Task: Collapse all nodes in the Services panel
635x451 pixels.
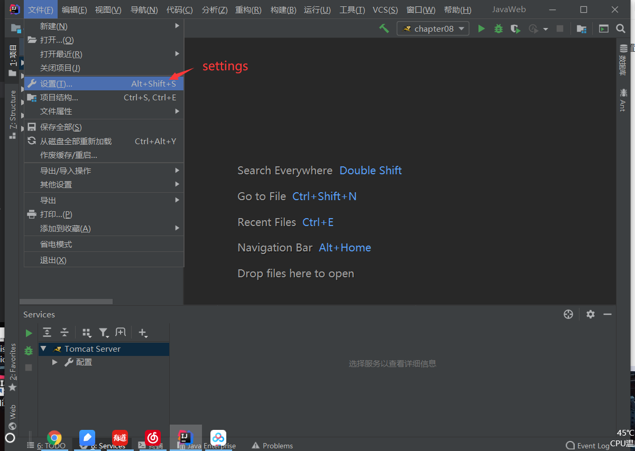Action: (64, 332)
